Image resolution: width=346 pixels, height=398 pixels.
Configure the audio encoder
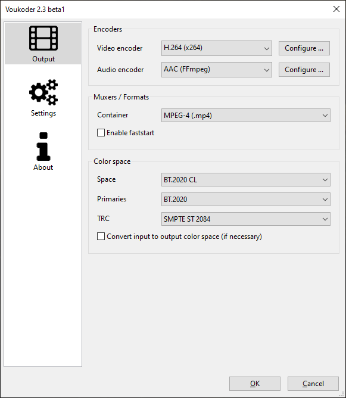(304, 70)
